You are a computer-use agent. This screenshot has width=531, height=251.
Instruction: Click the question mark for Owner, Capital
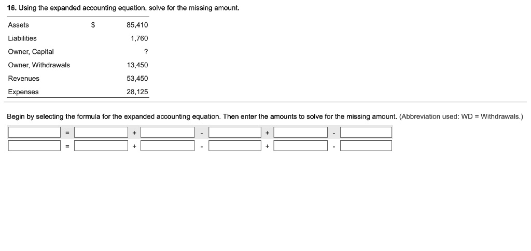[x=146, y=52]
